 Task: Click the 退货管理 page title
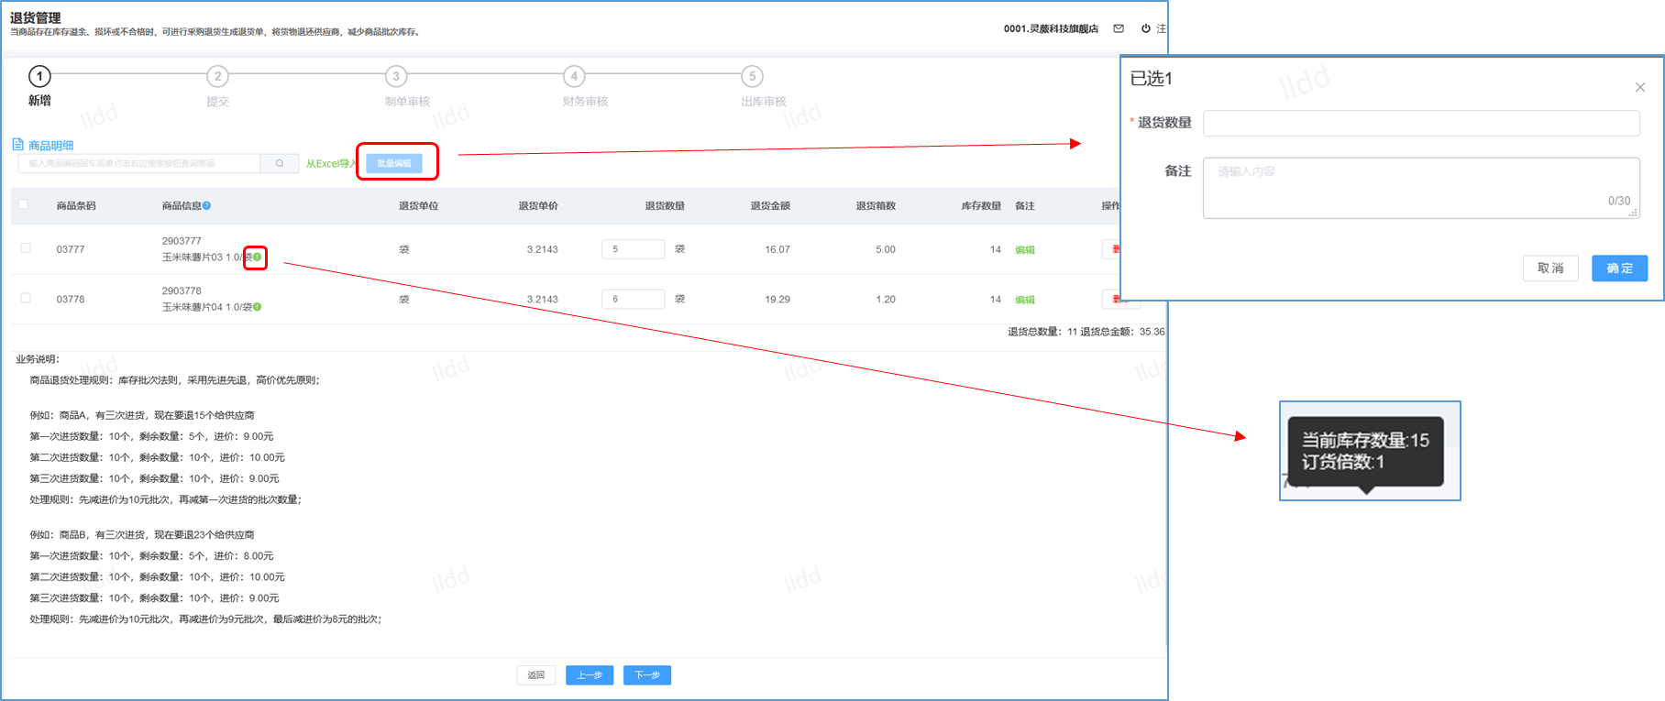point(36,17)
